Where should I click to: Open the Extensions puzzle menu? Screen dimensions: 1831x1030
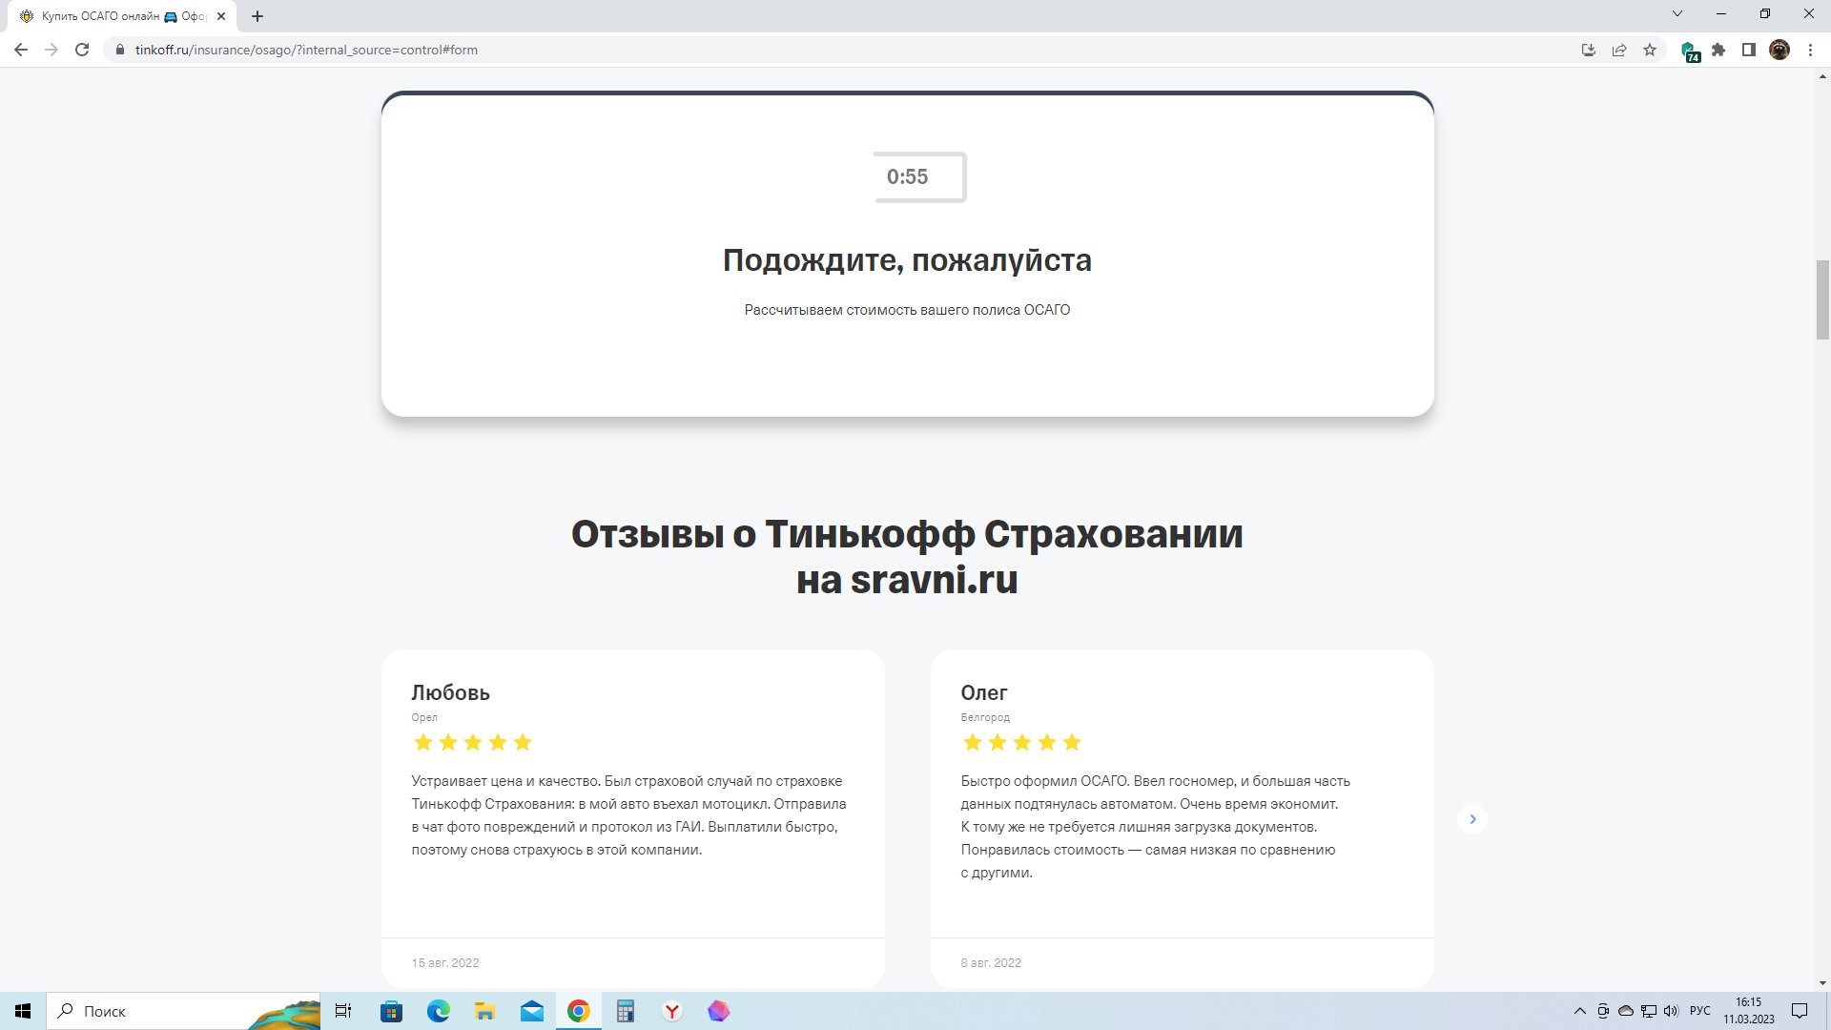[x=1718, y=50]
